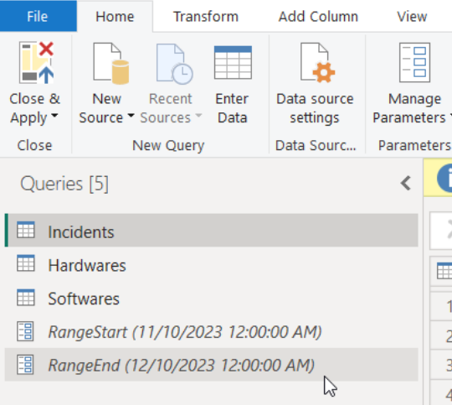Viewport: 452px width, 405px height.
Task: Click the Softwares table icon
Action: click(26, 297)
